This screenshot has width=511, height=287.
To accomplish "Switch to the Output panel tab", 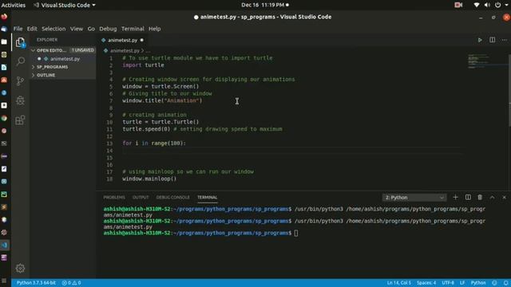I will 141,197.
